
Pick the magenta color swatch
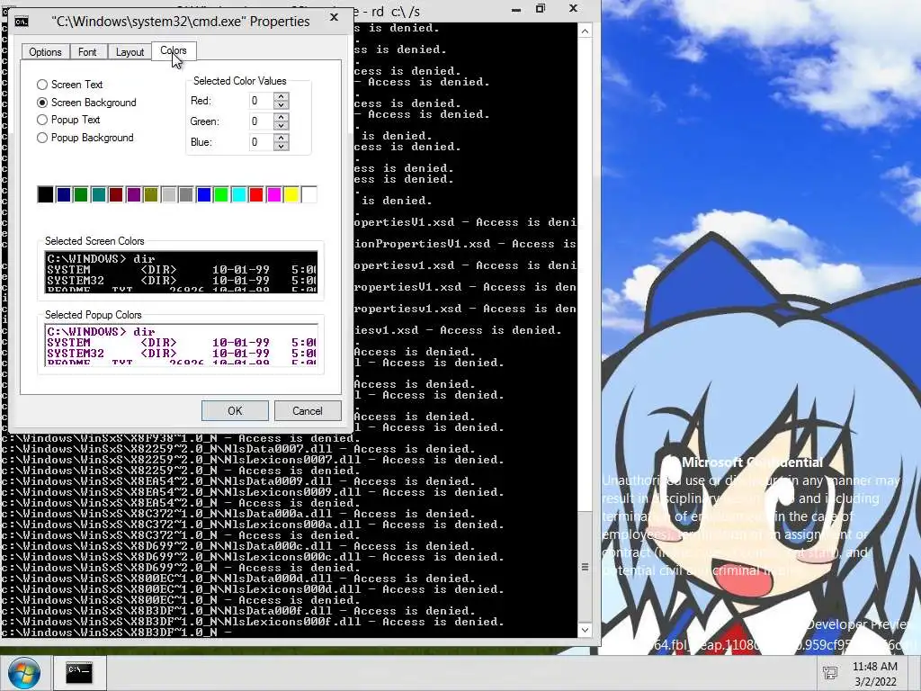pos(274,194)
